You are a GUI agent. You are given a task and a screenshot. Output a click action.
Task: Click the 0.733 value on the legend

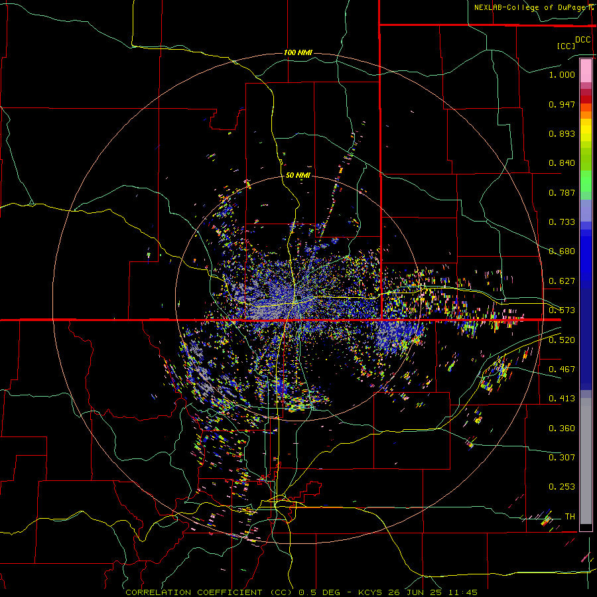click(562, 222)
